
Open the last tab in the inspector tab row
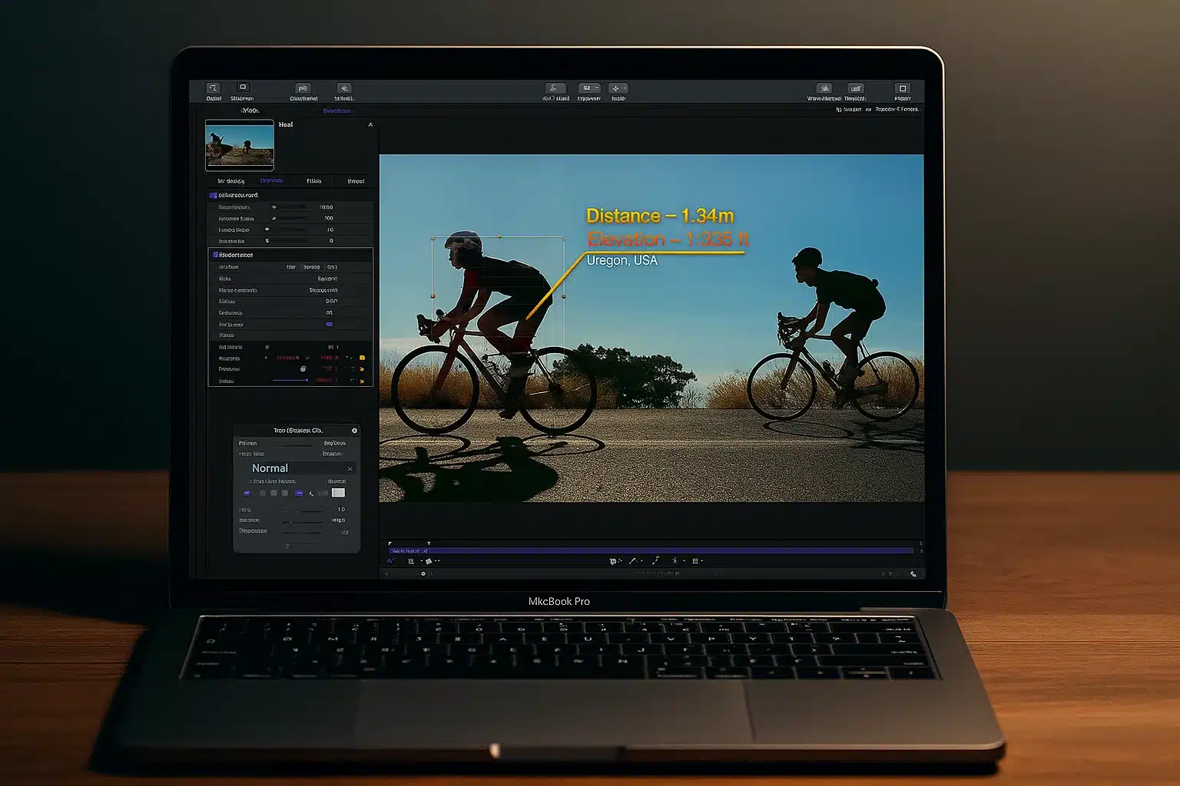click(x=356, y=181)
